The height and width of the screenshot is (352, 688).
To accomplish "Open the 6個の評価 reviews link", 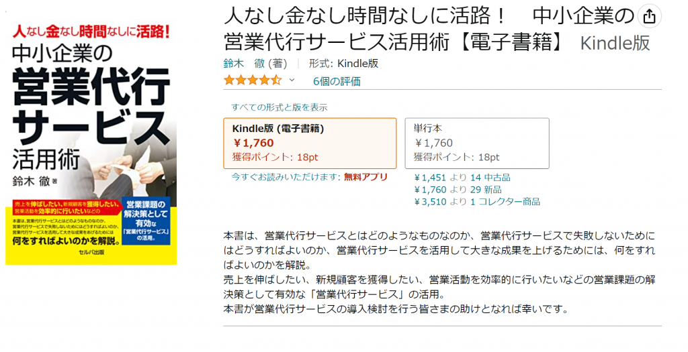I will tap(337, 81).
